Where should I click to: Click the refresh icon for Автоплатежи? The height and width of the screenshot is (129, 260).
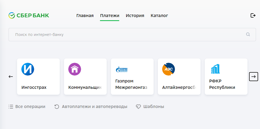click(x=57, y=107)
